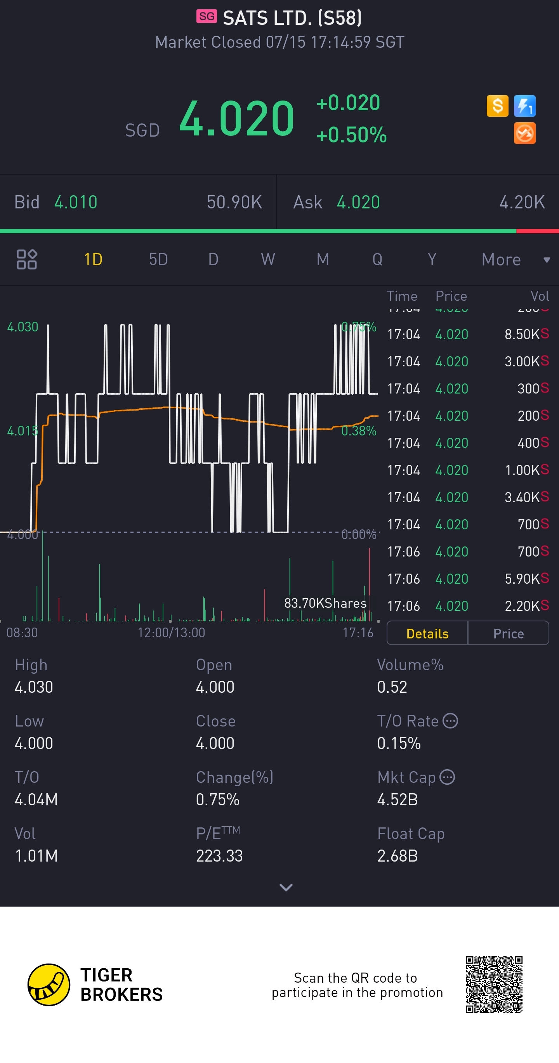Tap the Low value 4.000
The width and height of the screenshot is (559, 1063).
pyautogui.click(x=34, y=743)
